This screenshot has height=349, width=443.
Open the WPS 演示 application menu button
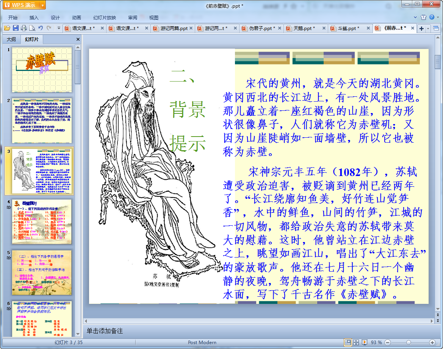pos(20,5)
